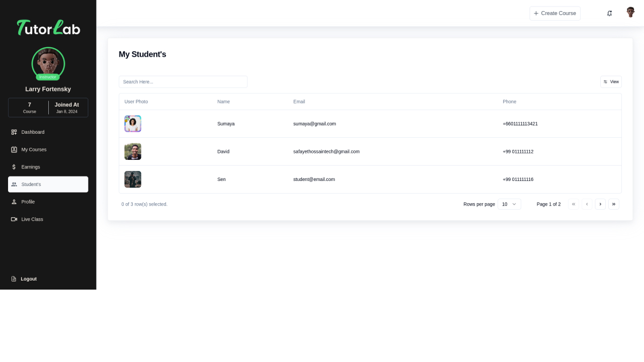Open notifications via the bell icon

pyautogui.click(x=609, y=13)
